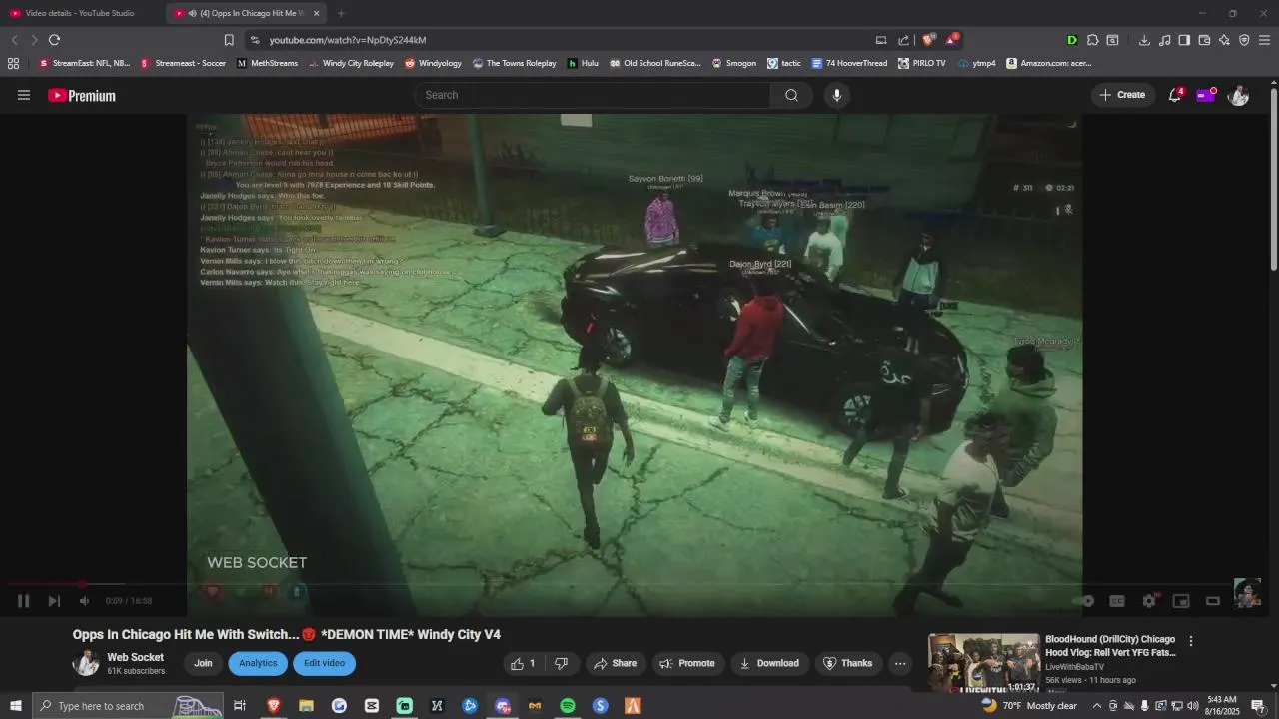The height and width of the screenshot is (719, 1279).
Task: Click the Join channel button
Action: (203, 663)
